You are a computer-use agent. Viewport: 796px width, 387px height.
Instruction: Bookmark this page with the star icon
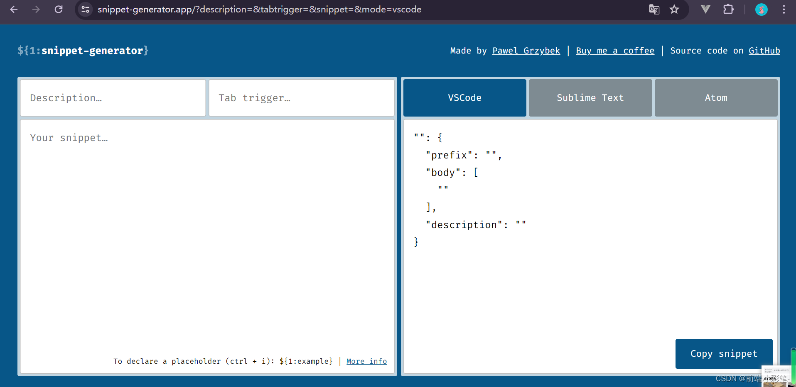[674, 9]
